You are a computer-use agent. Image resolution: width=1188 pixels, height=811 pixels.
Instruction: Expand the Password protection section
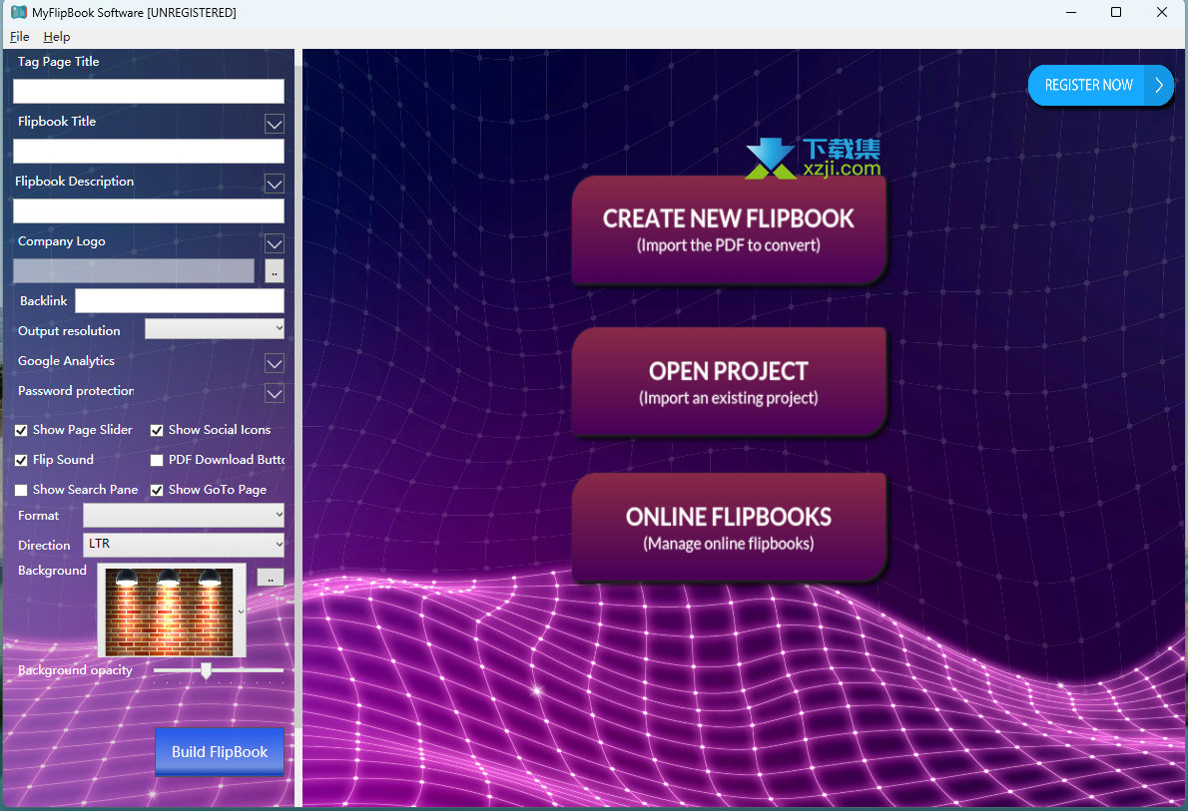(275, 394)
